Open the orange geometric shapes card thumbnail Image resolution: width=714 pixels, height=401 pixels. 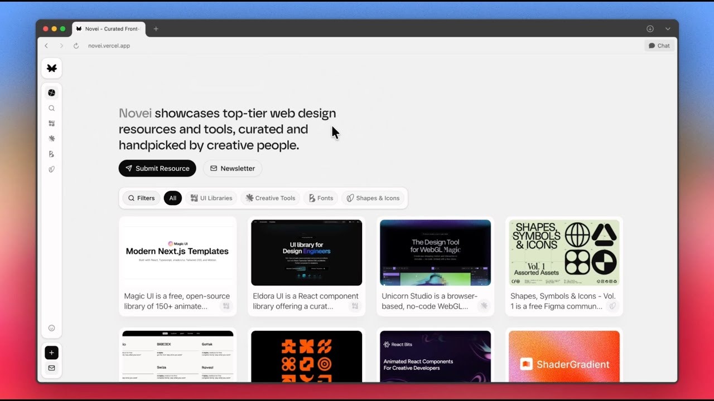307,356
